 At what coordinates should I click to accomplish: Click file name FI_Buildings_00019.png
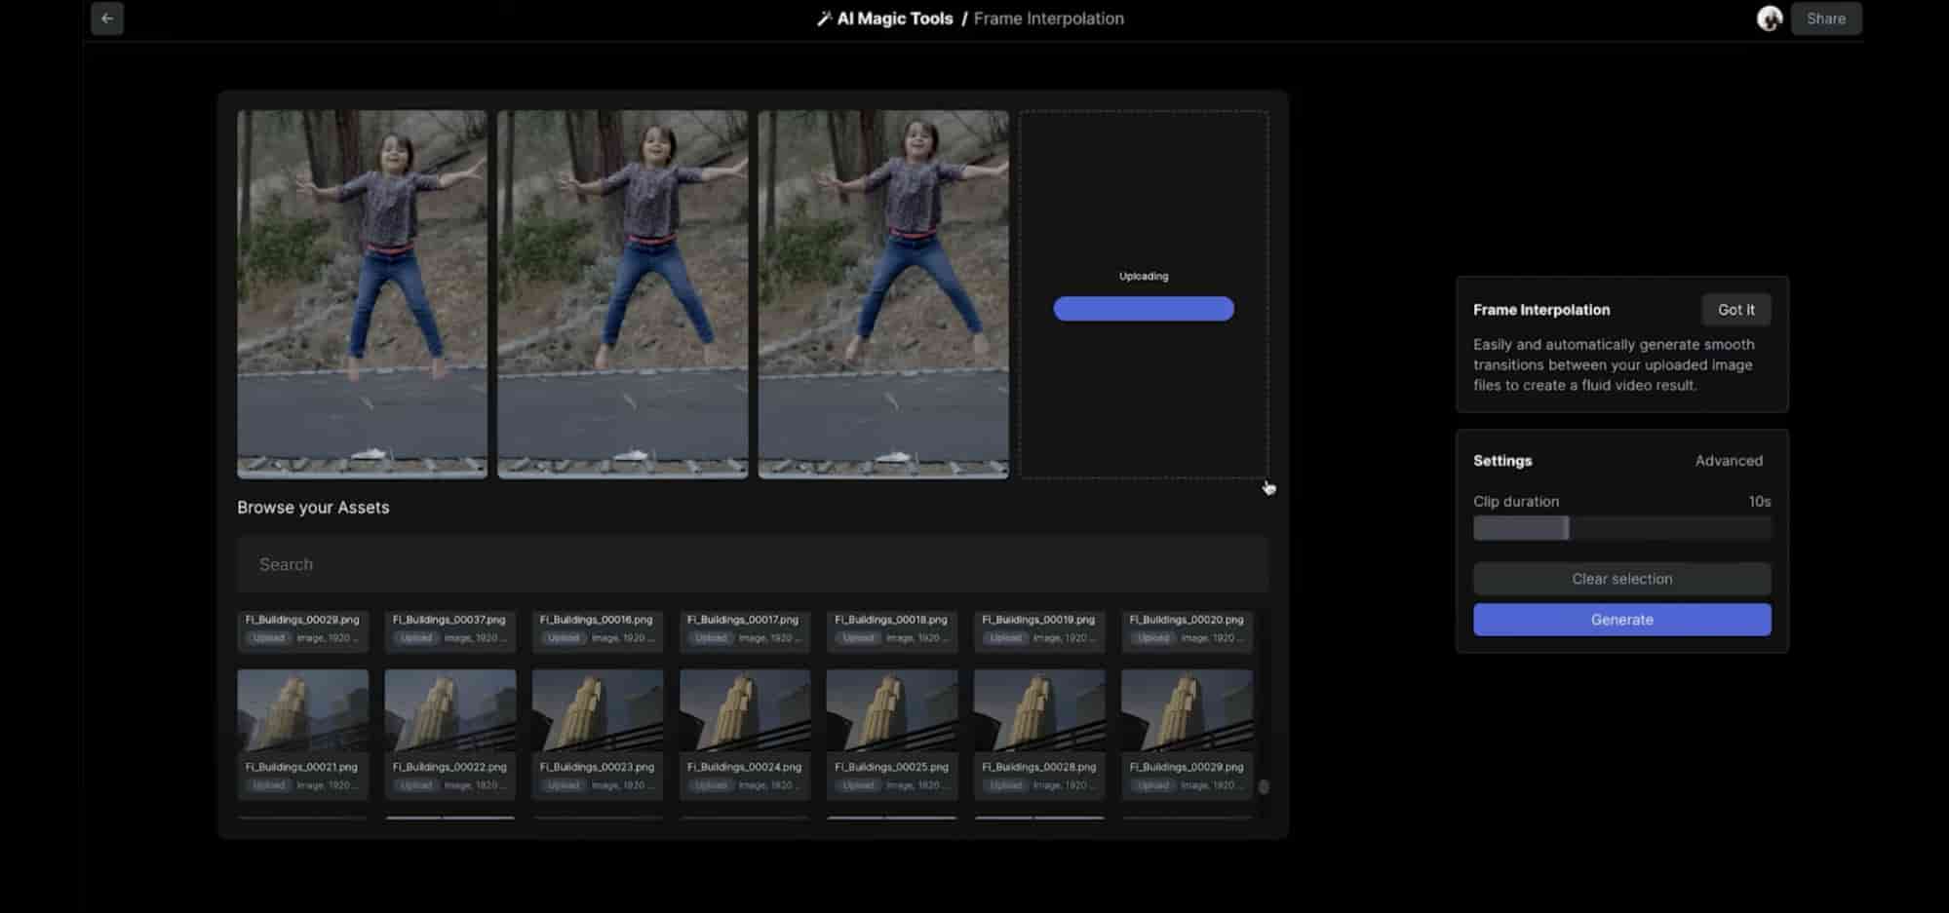click(1038, 620)
